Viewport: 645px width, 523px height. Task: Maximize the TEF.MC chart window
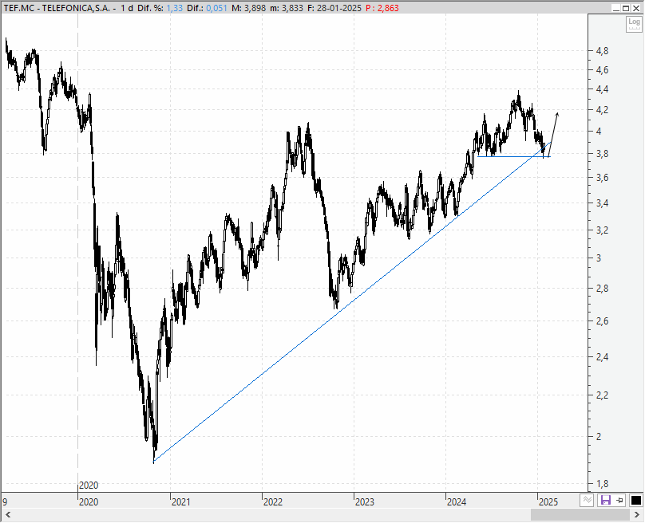pyautogui.click(x=626, y=8)
